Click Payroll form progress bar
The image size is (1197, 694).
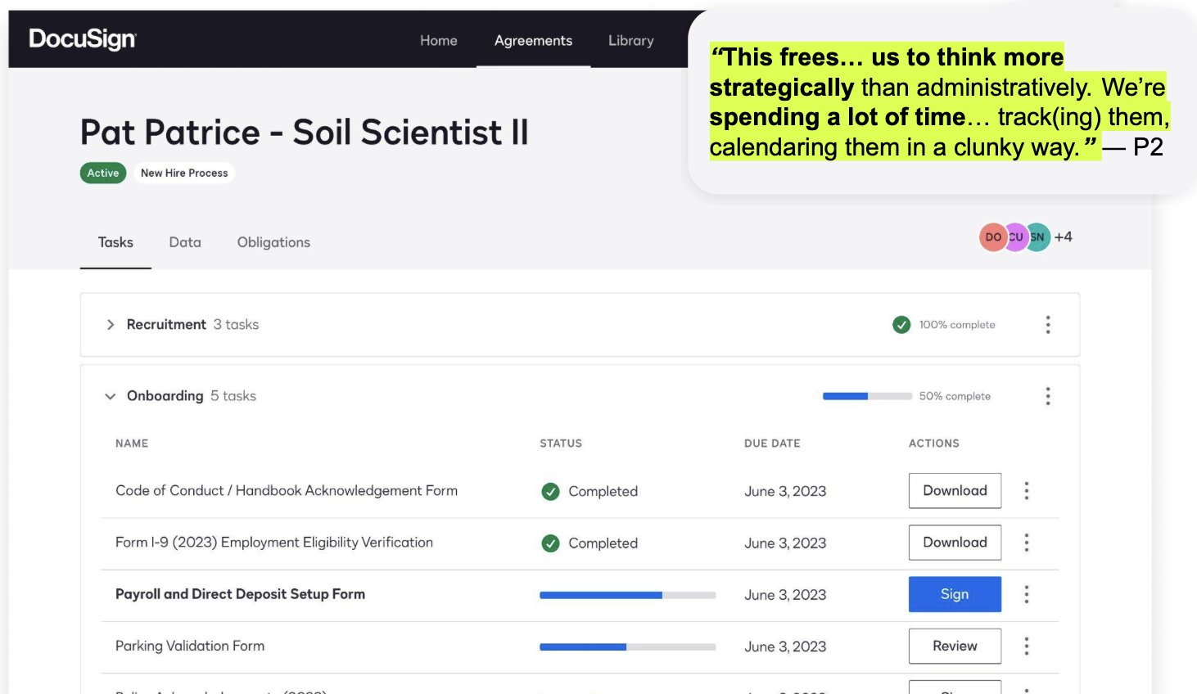628,595
